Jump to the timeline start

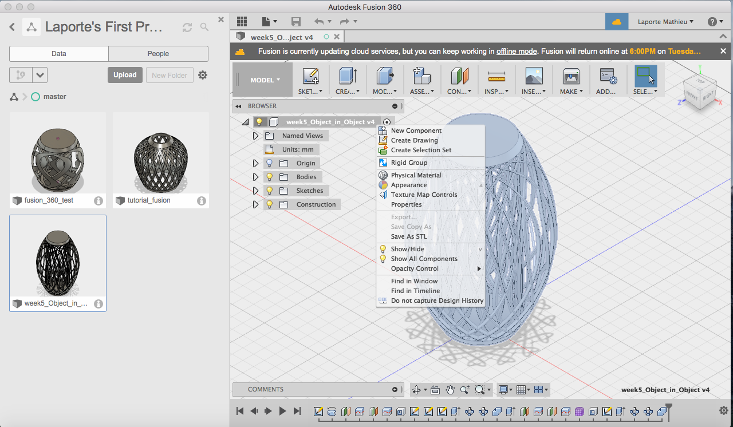(240, 411)
